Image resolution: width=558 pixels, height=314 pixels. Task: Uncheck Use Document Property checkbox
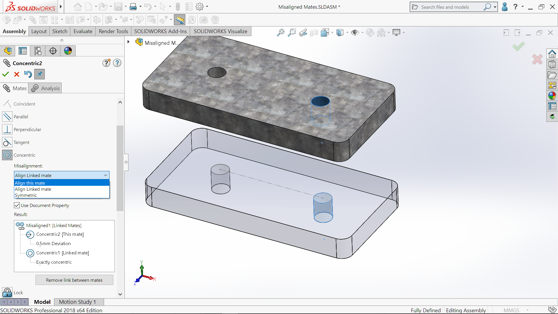pos(17,205)
